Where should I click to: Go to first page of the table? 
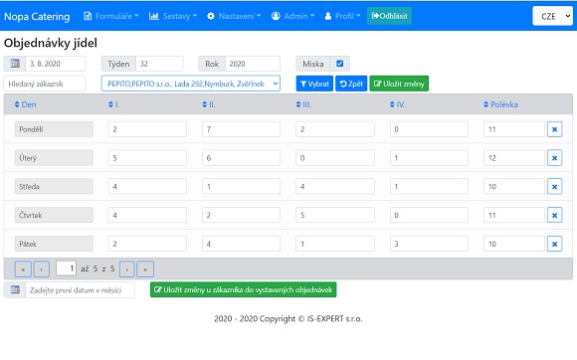pyautogui.click(x=23, y=270)
